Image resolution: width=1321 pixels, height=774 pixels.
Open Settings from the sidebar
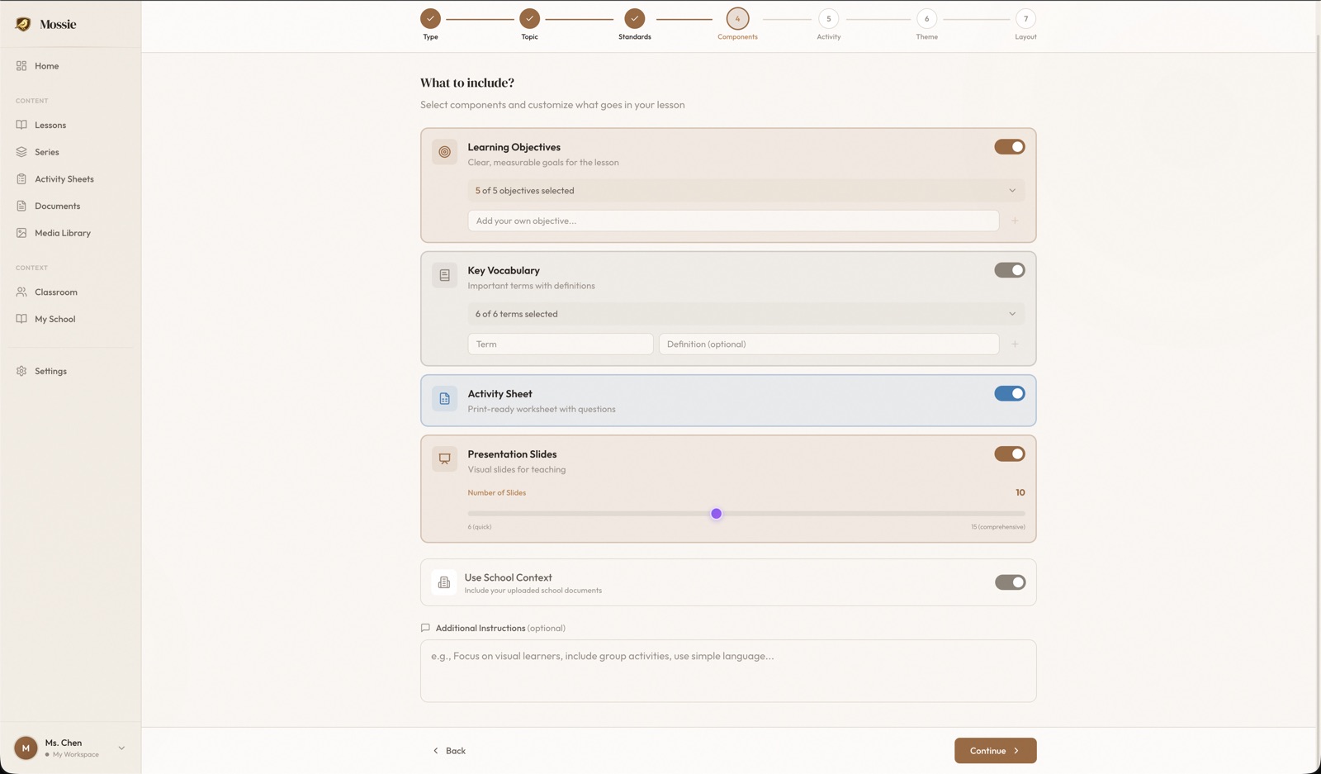tap(50, 371)
